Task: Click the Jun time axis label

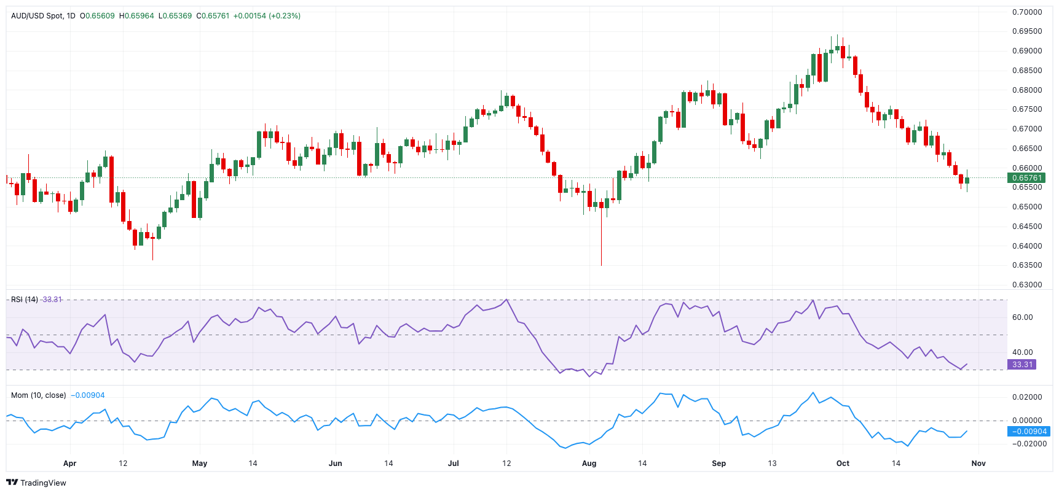Action: point(336,464)
